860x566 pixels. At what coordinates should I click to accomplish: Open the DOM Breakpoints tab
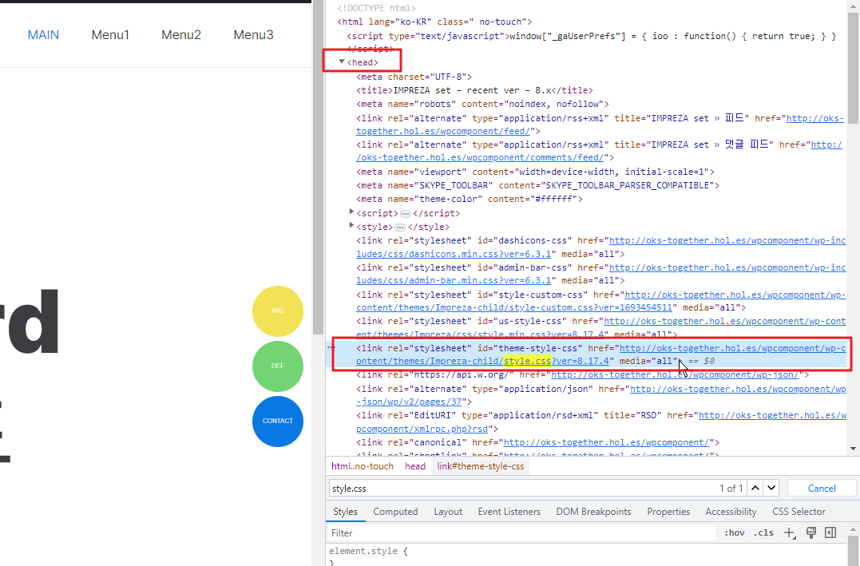(x=593, y=512)
